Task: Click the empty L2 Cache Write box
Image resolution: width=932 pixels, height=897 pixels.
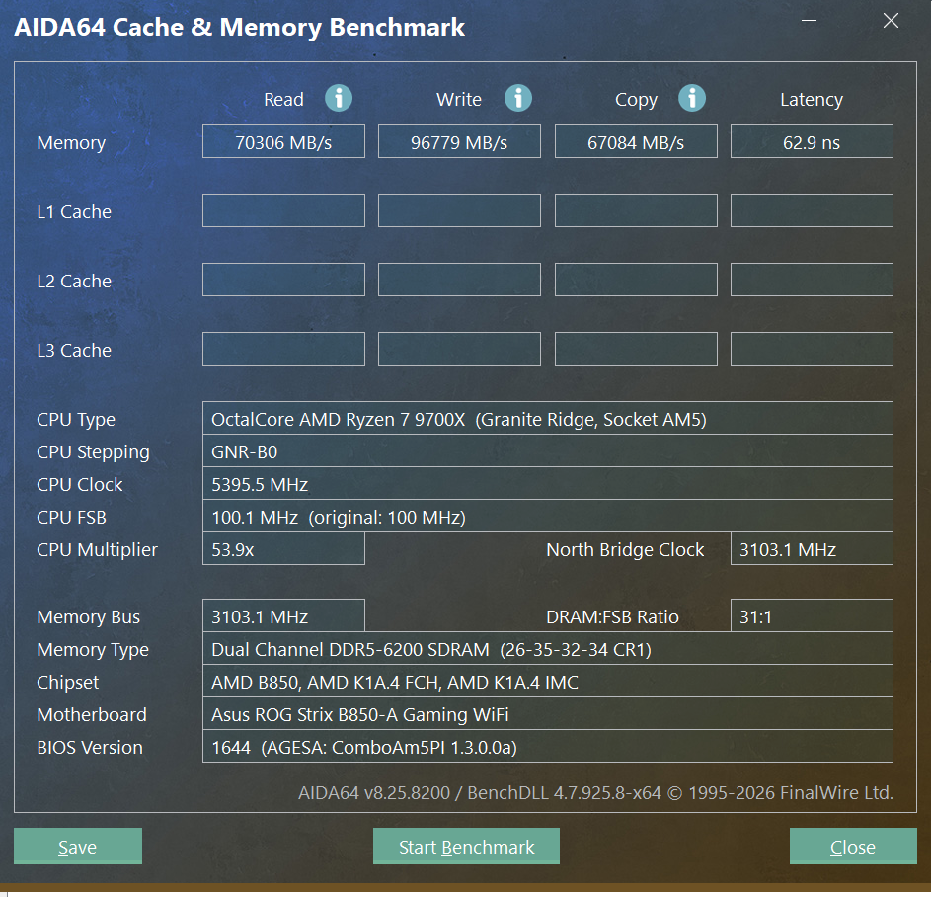Action: 459,280
